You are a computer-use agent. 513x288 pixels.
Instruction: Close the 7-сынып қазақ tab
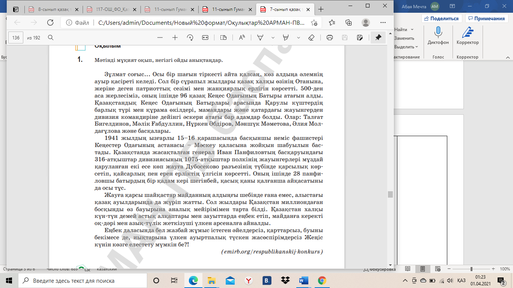coord(308,9)
